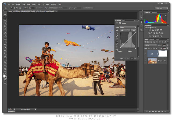Toggle visibility of the Curves 1 layer
Screen dimensions: 172x120
point(146,54)
